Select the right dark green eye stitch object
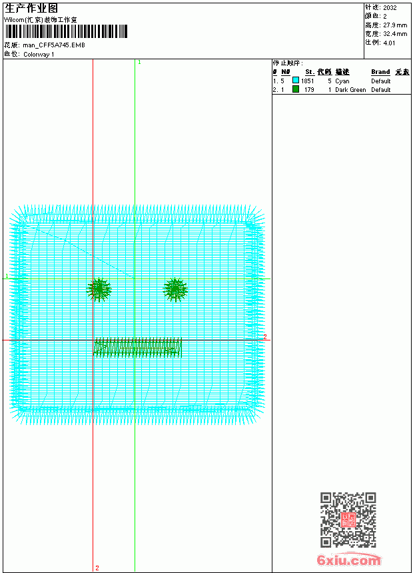413x573 pixels. pyautogui.click(x=175, y=289)
